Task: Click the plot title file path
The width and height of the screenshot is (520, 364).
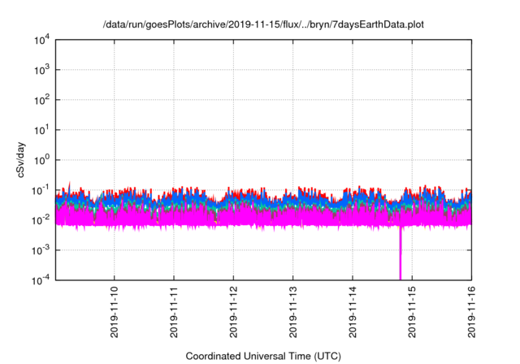Action: [263, 24]
